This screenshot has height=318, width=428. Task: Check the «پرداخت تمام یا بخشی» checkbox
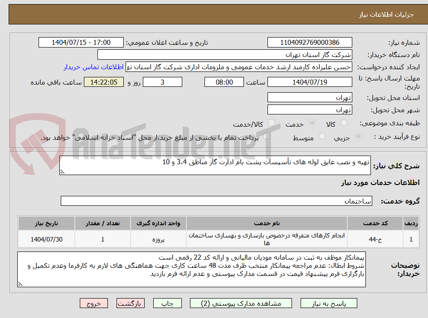[267, 137]
